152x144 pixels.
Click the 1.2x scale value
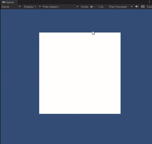pos(101,7)
